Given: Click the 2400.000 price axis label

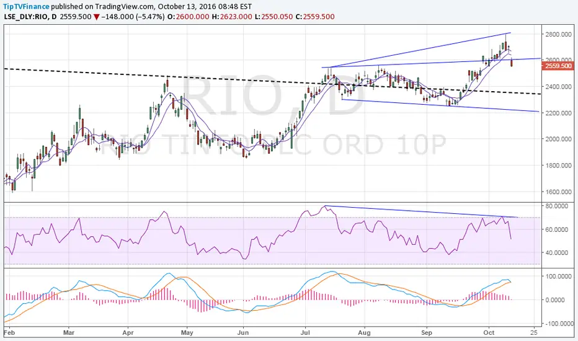Looking at the screenshot, I should pyautogui.click(x=558, y=87).
